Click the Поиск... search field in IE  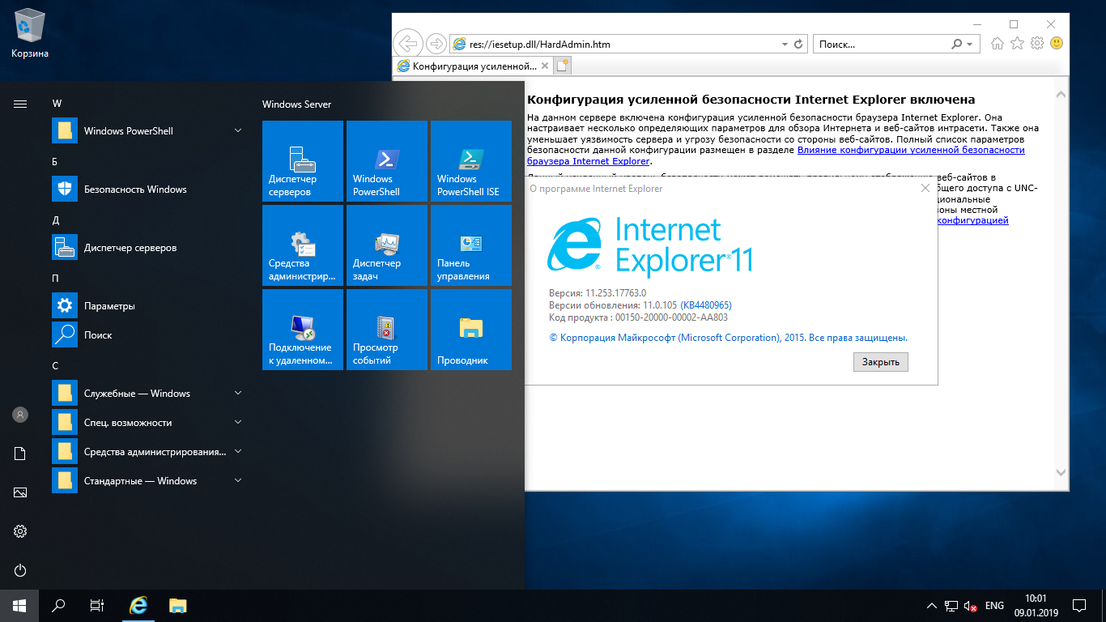[880, 44]
